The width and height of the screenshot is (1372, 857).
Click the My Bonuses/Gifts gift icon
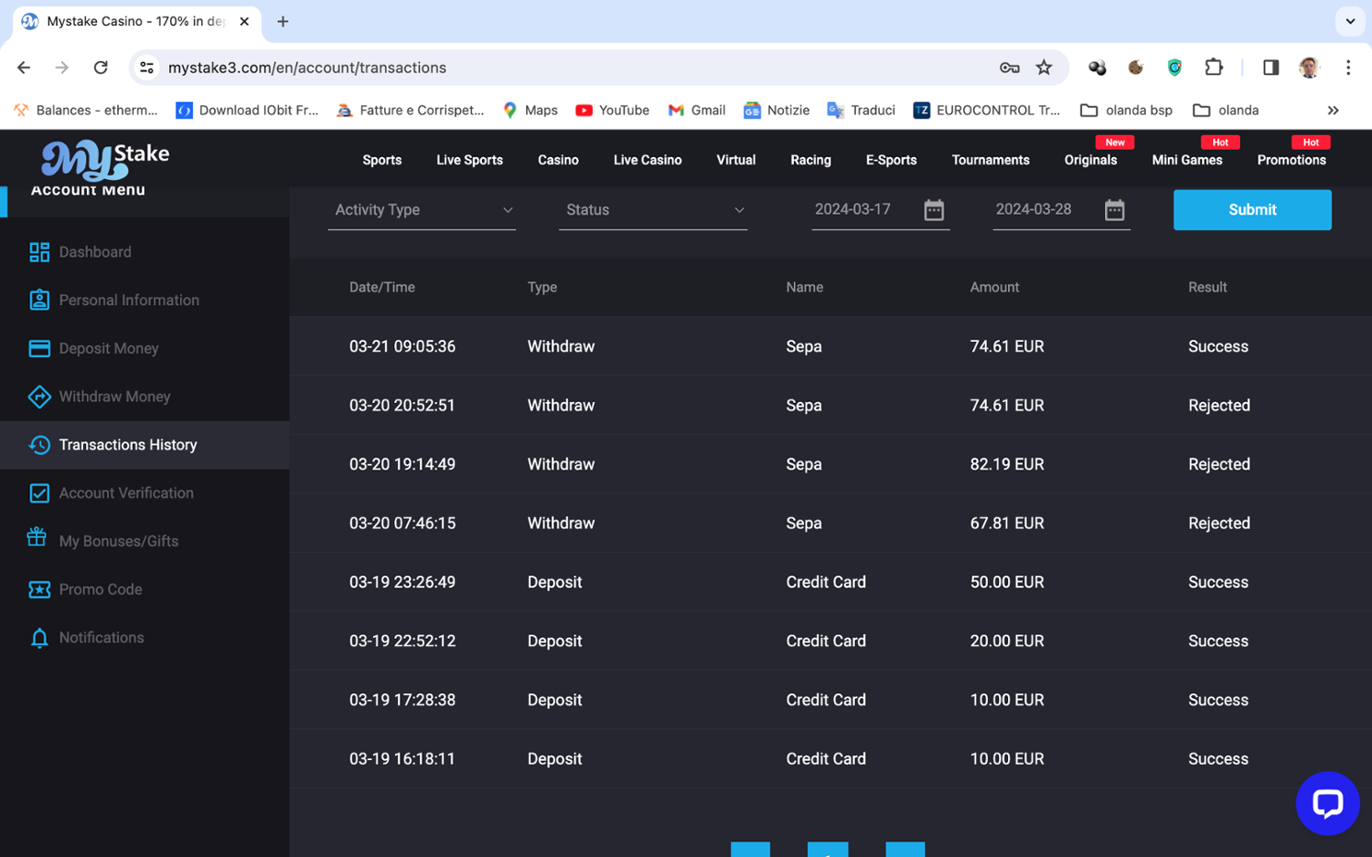click(x=38, y=537)
